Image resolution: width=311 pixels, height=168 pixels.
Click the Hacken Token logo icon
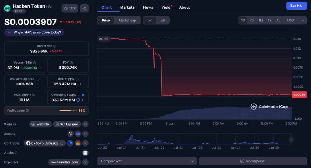(7, 8)
